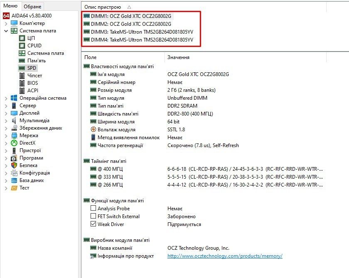The width and height of the screenshot is (349, 278).
Task: Click the Системна плата child tree item
Action: pyautogui.click(x=42, y=53)
